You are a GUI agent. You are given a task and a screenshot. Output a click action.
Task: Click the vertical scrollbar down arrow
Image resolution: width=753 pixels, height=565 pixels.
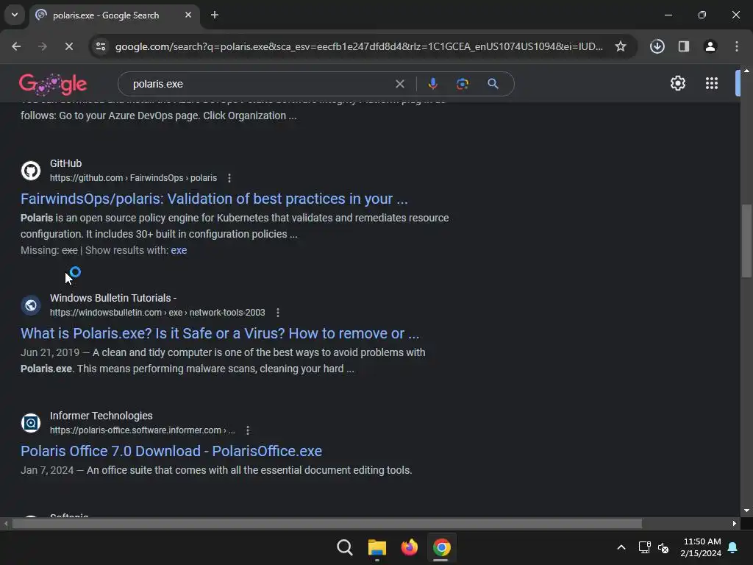(746, 511)
